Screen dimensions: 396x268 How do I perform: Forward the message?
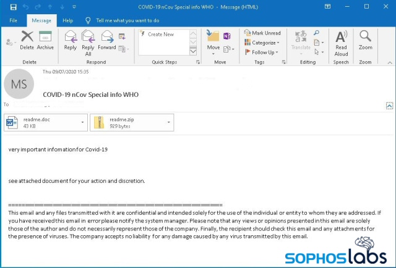(x=107, y=40)
